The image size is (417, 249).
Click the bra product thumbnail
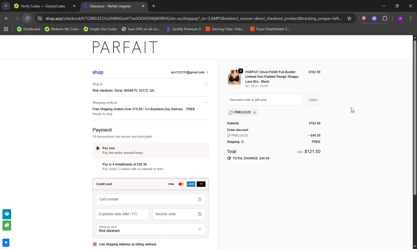pos(234,77)
